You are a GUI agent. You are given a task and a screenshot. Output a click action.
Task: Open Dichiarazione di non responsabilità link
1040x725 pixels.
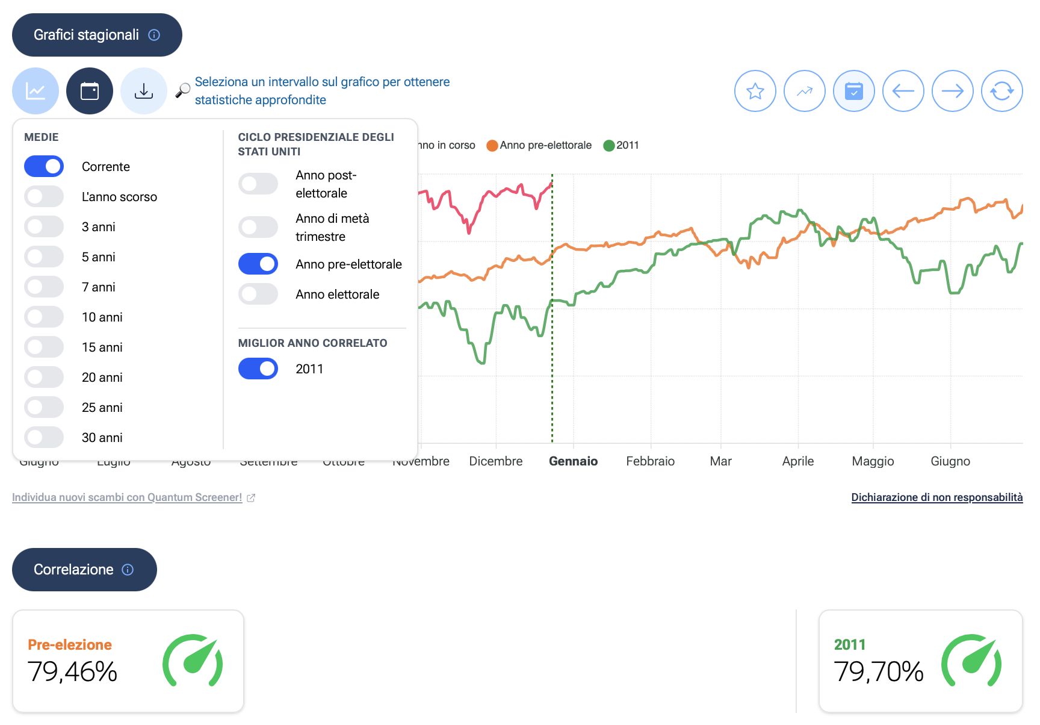click(936, 497)
